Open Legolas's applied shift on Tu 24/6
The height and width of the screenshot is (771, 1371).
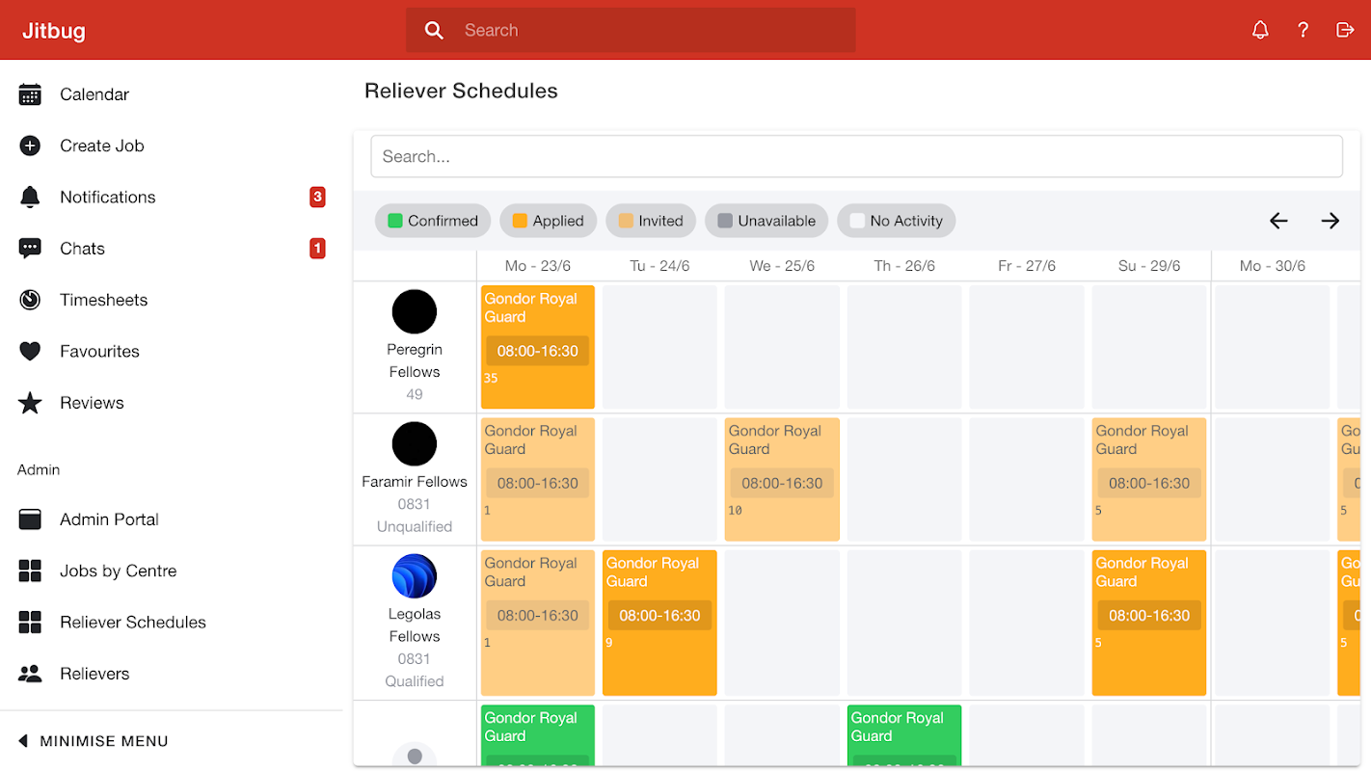click(659, 623)
